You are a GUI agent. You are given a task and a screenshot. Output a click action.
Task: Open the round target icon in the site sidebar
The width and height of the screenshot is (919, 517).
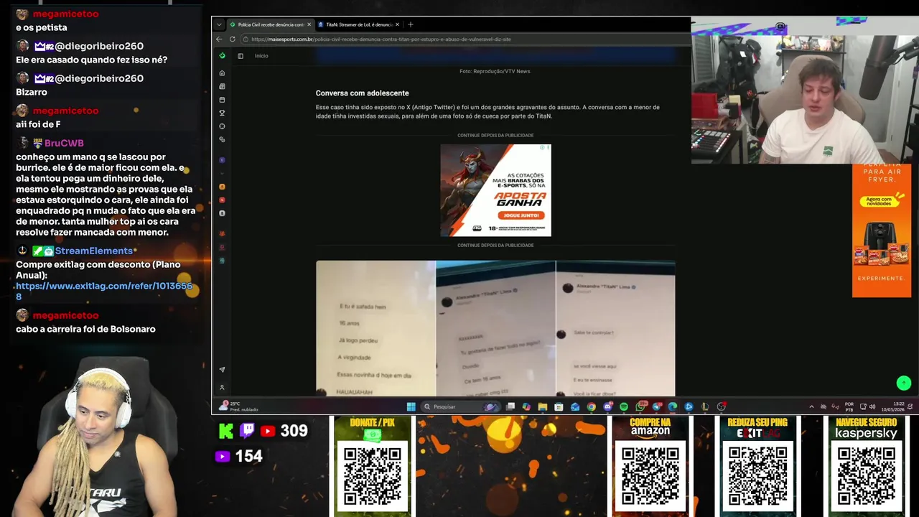click(222, 126)
